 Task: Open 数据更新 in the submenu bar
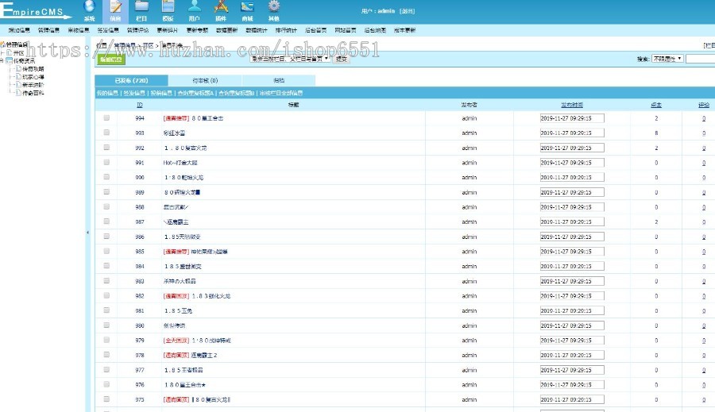(226, 30)
